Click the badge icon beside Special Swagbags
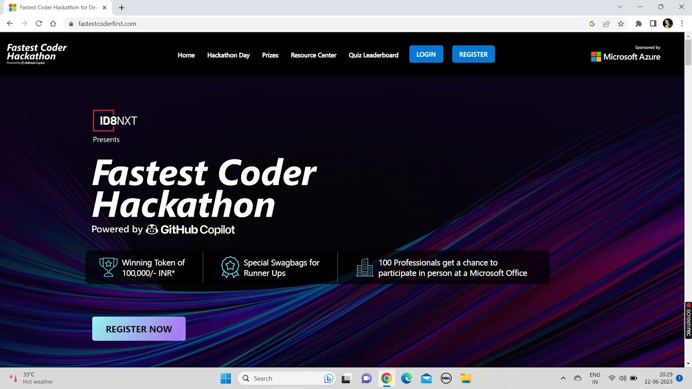 (x=230, y=267)
